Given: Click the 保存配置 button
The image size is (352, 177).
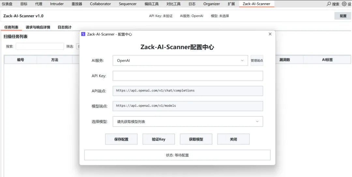Looking at the screenshot, I should pos(121,139).
